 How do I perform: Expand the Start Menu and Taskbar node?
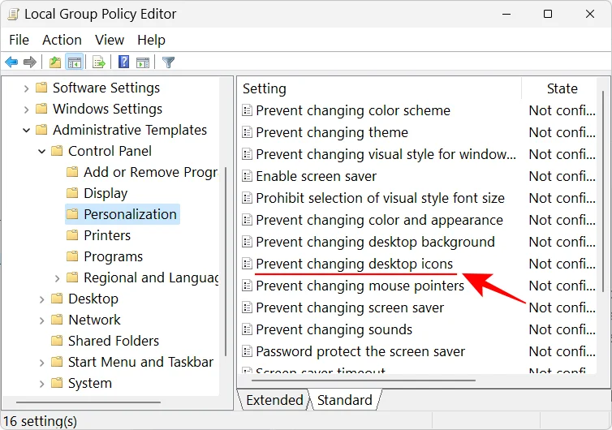[41, 363]
